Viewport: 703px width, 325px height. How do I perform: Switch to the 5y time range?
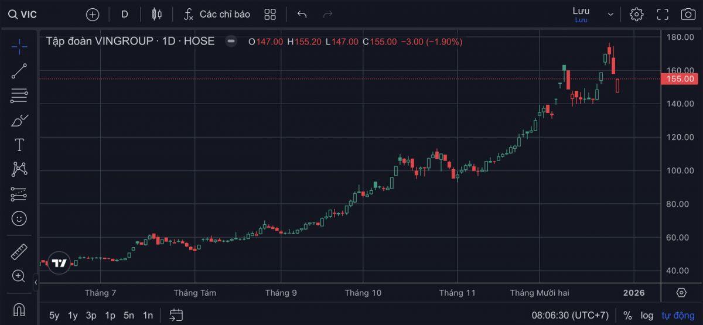point(54,316)
